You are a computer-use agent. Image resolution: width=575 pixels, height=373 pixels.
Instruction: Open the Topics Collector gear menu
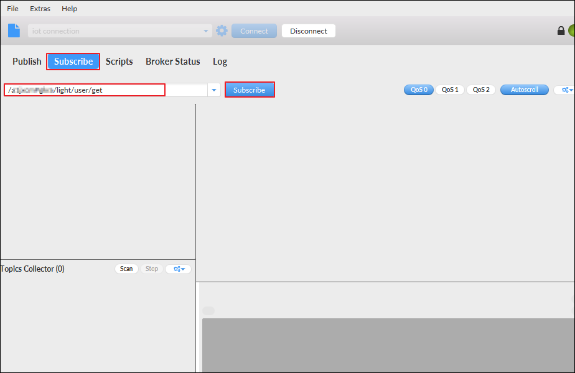[178, 269]
